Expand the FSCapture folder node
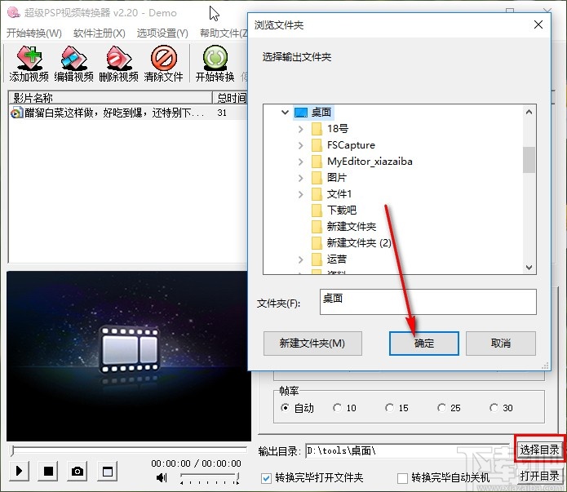 301,145
